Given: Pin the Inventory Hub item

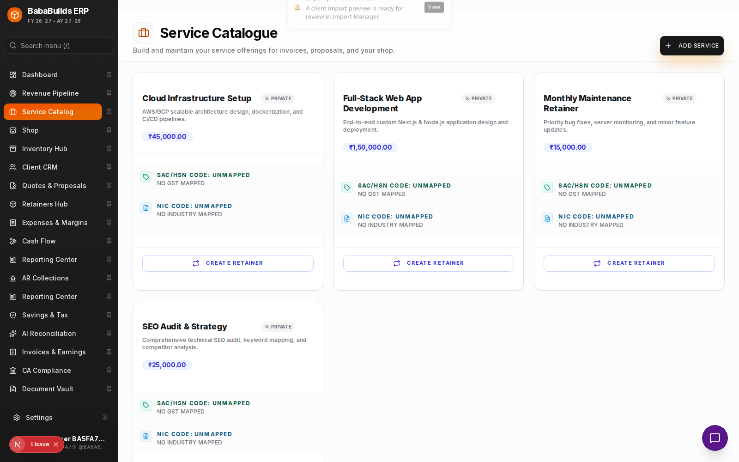Looking at the screenshot, I should pos(109,149).
